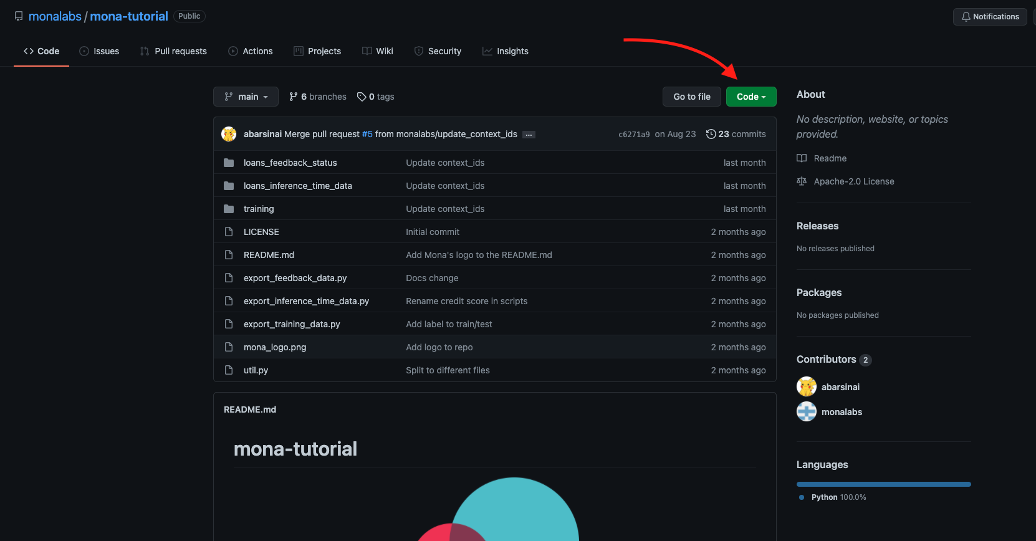This screenshot has width=1036, height=541.
Task: Open the main branch dropdown
Action: tap(246, 97)
